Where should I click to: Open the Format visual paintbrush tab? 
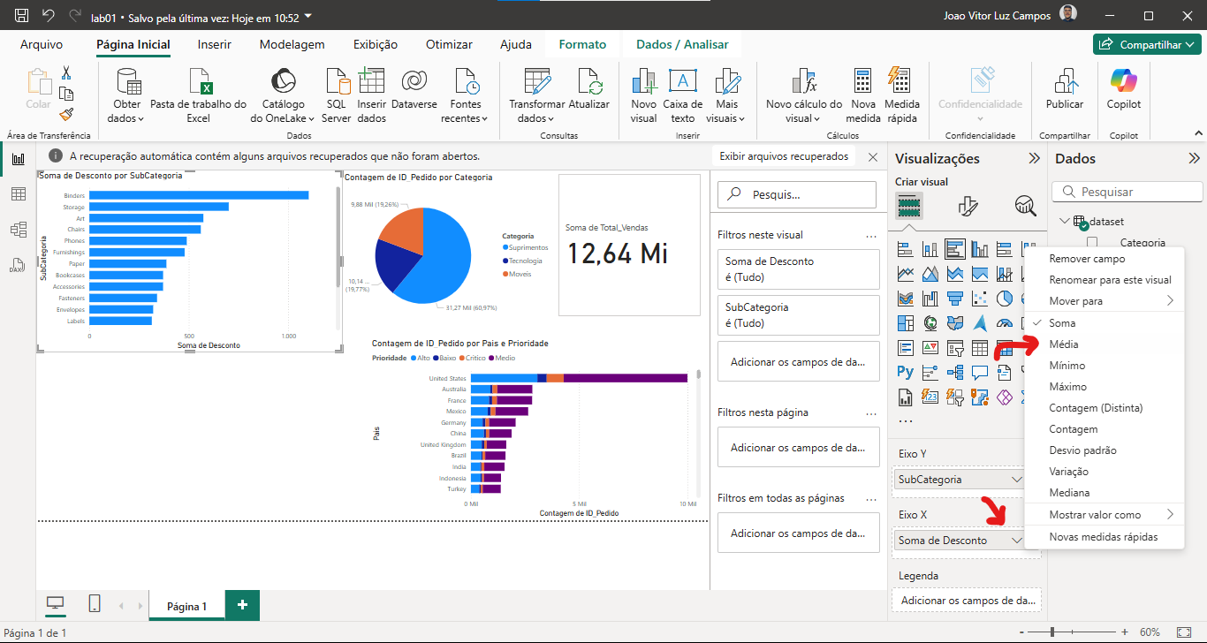coord(968,207)
